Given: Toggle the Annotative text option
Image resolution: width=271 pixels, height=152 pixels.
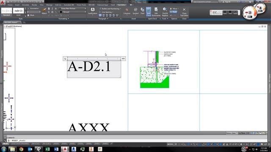Looking at the screenshot, I should (33, 8).
